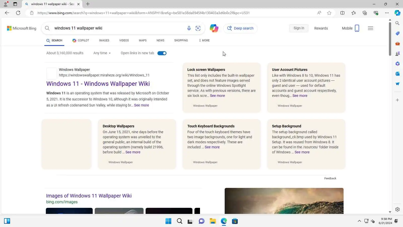Screen dimensions: 403x227
Task: Click the Deep search button
Action: tap(240, 28)
